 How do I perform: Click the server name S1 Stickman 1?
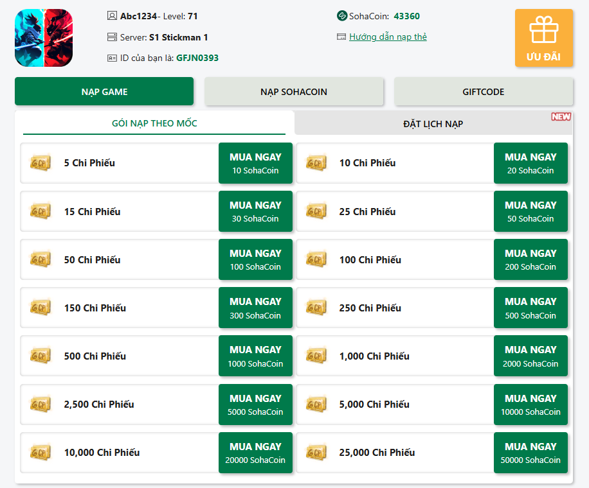click(178, 37)
